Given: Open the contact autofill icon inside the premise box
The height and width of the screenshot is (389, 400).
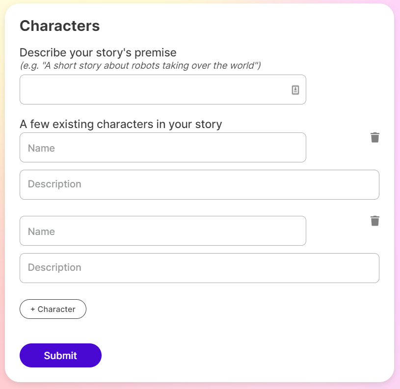Looking at the screenshot, I should pos(295,89).
